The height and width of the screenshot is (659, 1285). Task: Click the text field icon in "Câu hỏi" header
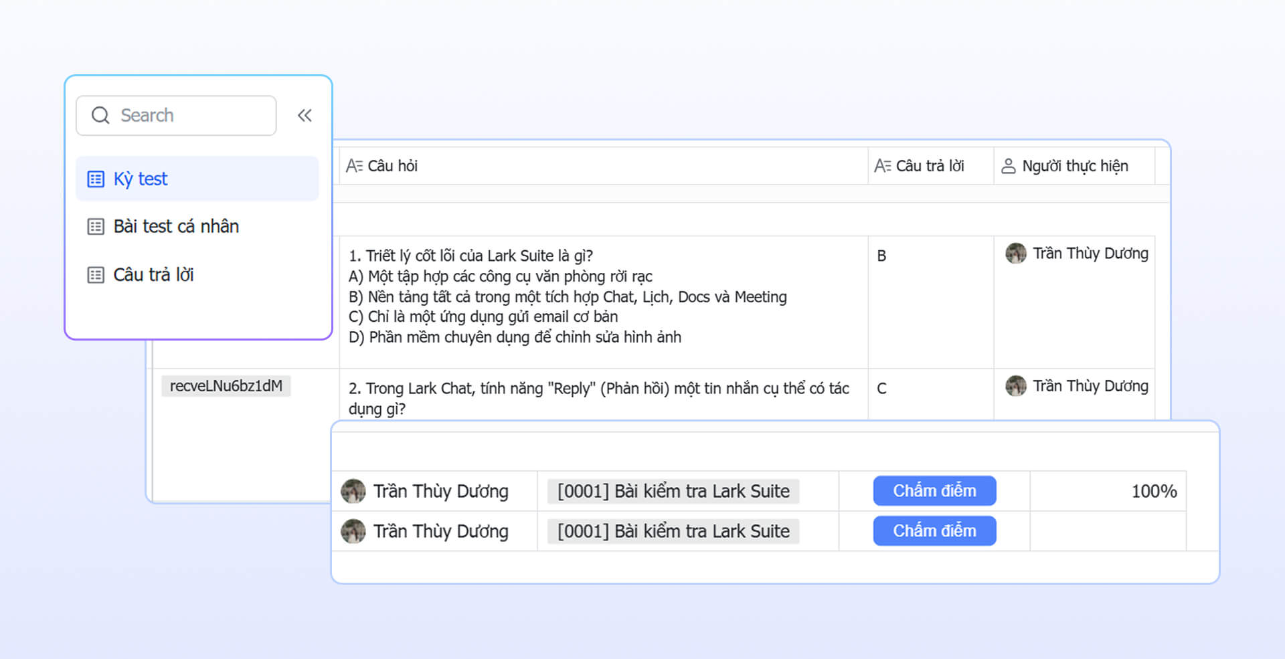coord(355,165)
